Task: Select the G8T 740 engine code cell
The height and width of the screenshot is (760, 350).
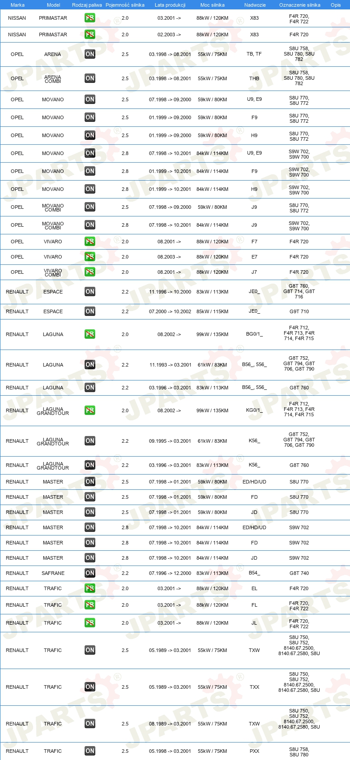Action: pyautogui.click(x=299, y=573)
